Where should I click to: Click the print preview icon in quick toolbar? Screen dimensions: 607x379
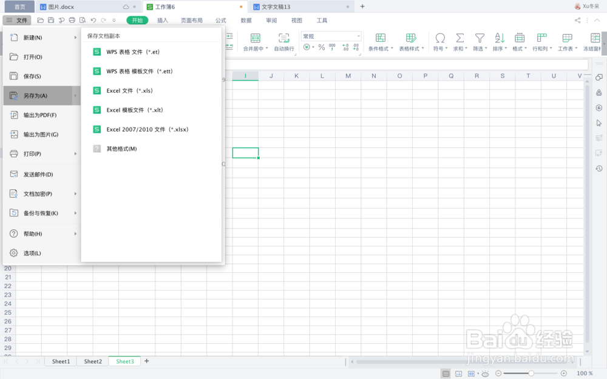pyautogui.click(x=83, y=20)
